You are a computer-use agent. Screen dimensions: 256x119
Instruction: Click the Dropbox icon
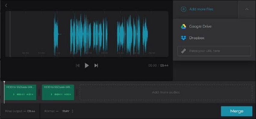pos(183,38)
